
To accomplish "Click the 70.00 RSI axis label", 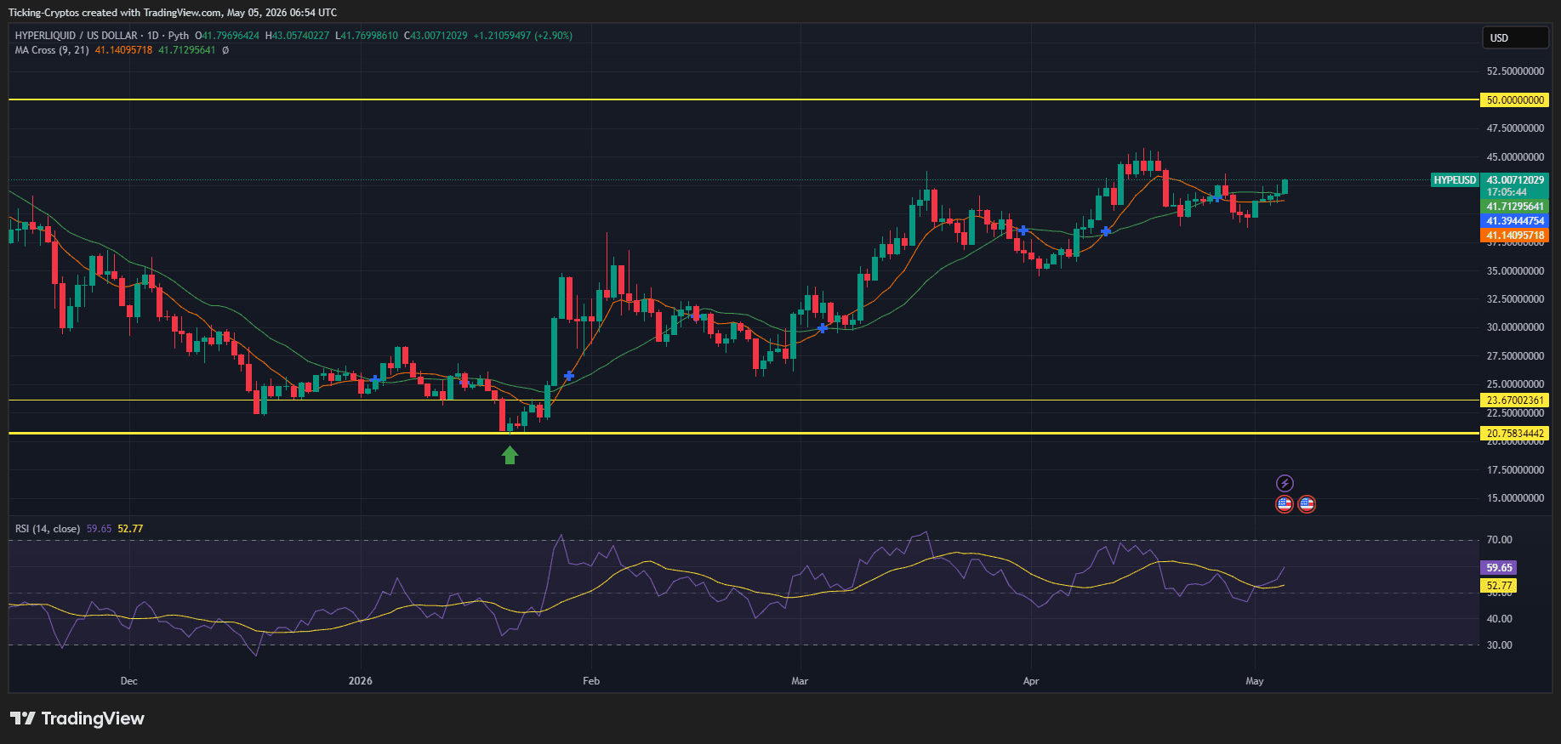I will pos(1499,540).
